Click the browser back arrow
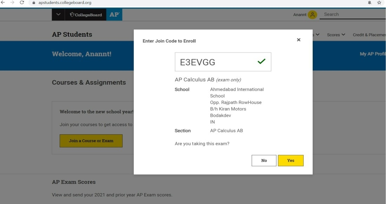Viewport: 386px width, 204px height. click(2, 2)
